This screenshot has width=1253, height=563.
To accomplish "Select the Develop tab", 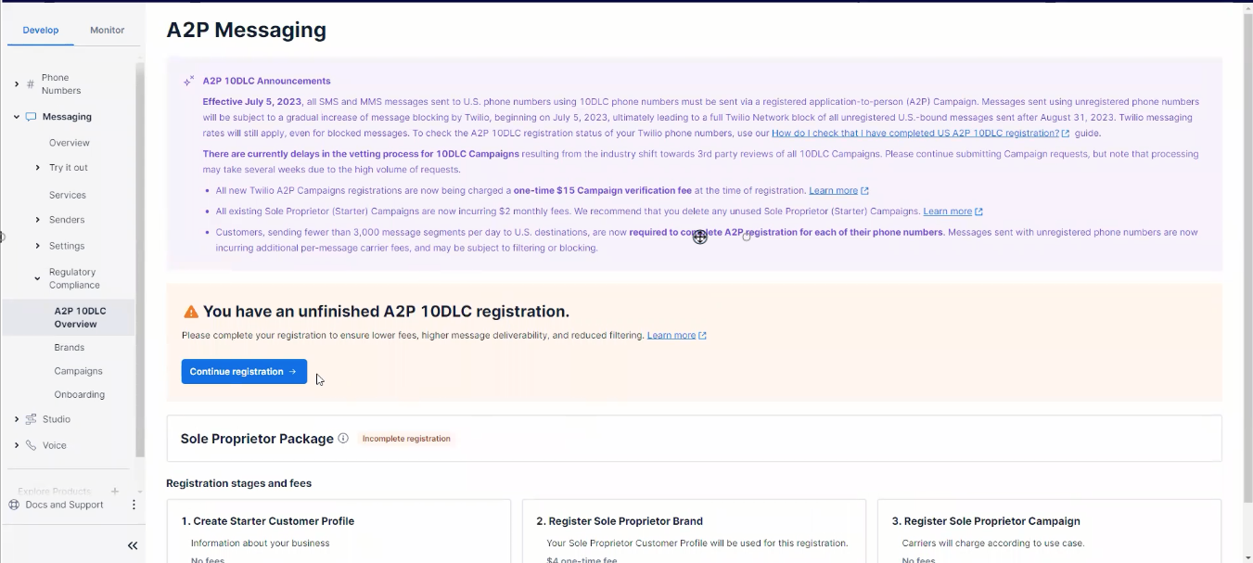I will click(40, 30).
